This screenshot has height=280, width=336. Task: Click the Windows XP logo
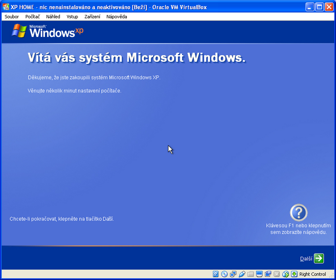tap(48, 31)
